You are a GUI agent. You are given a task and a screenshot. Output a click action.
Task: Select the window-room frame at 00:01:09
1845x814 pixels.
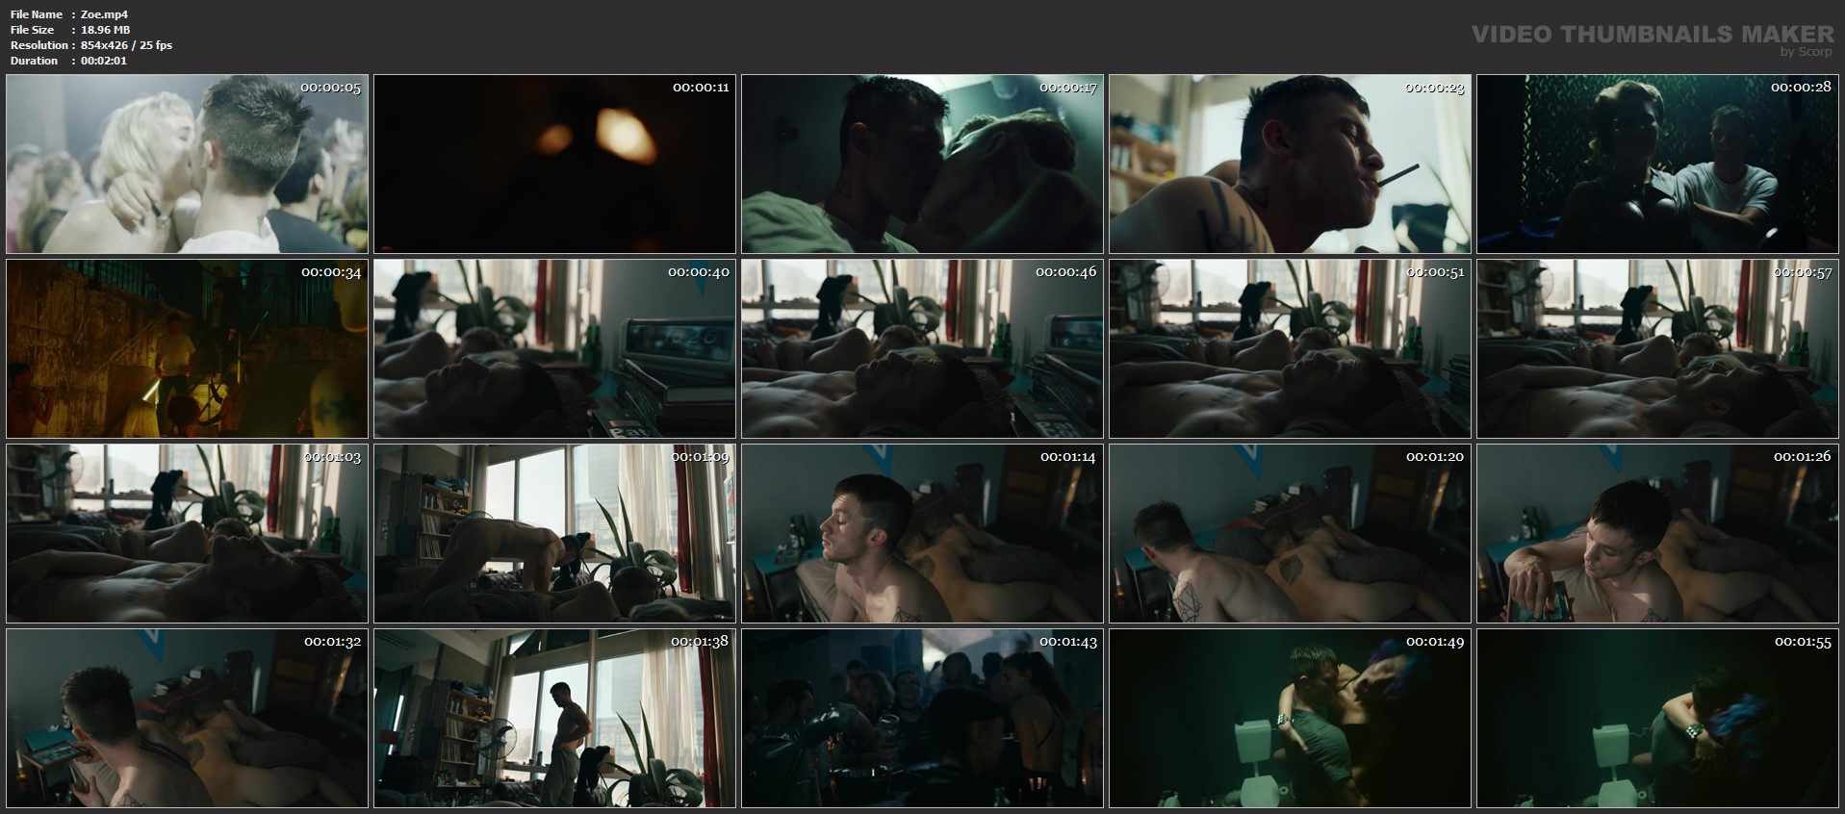[554, 533]
